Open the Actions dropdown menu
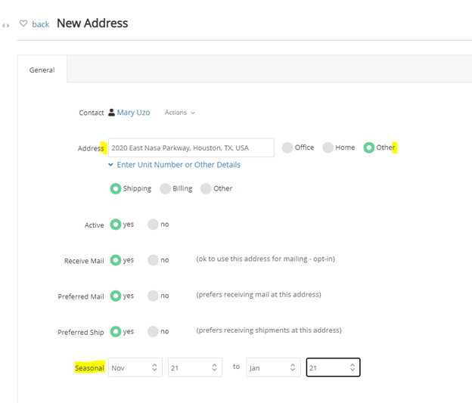Viewport: 472px width, 403px height. click(x=180, y=112)
